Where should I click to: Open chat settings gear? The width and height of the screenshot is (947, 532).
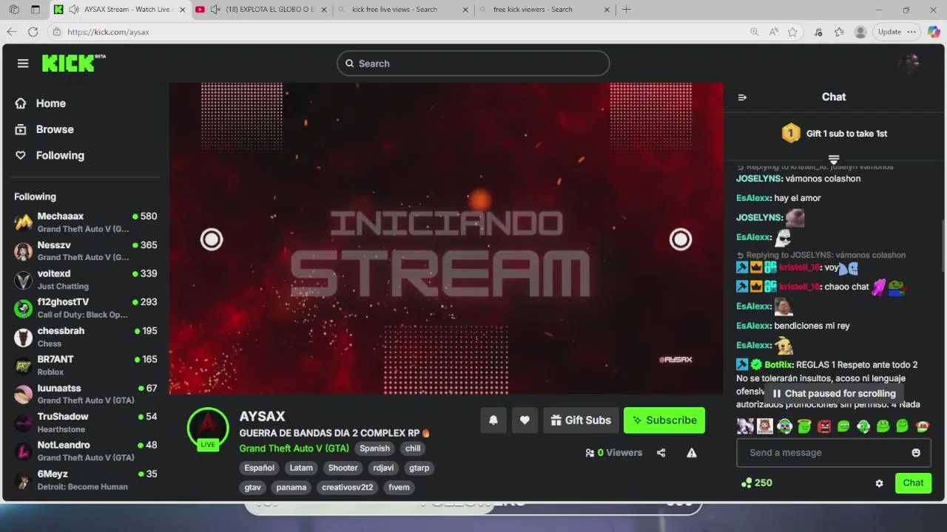pos(879,483)
